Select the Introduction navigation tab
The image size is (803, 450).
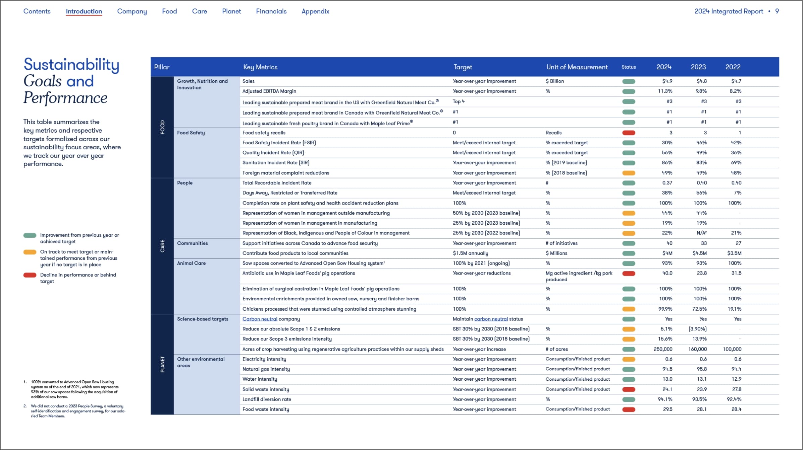84,11
